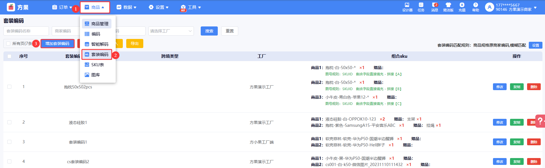Expand the 工具 menu
This screenshot has height=168, width=545.
pos(191,7)
